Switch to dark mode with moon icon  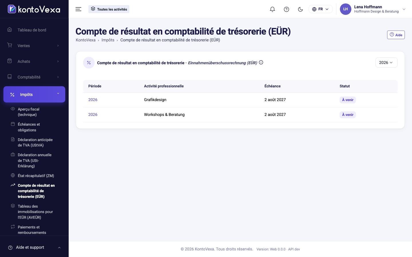coord(300,9)
